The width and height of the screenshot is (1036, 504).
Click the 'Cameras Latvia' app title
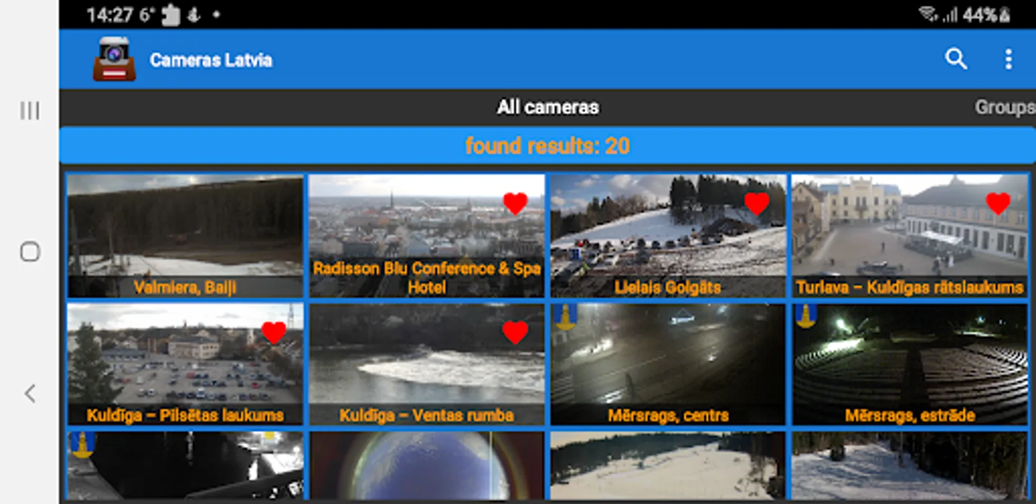tap(211, 60)
